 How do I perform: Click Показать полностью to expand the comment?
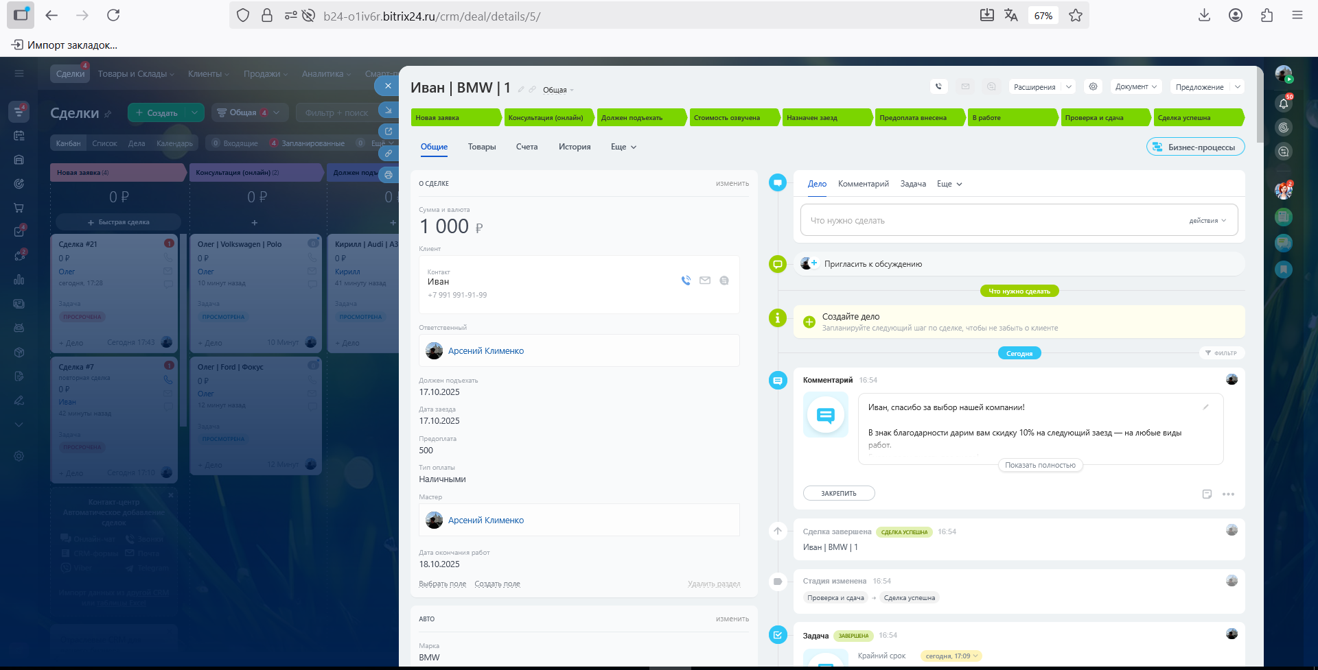tap(1040, 465)
